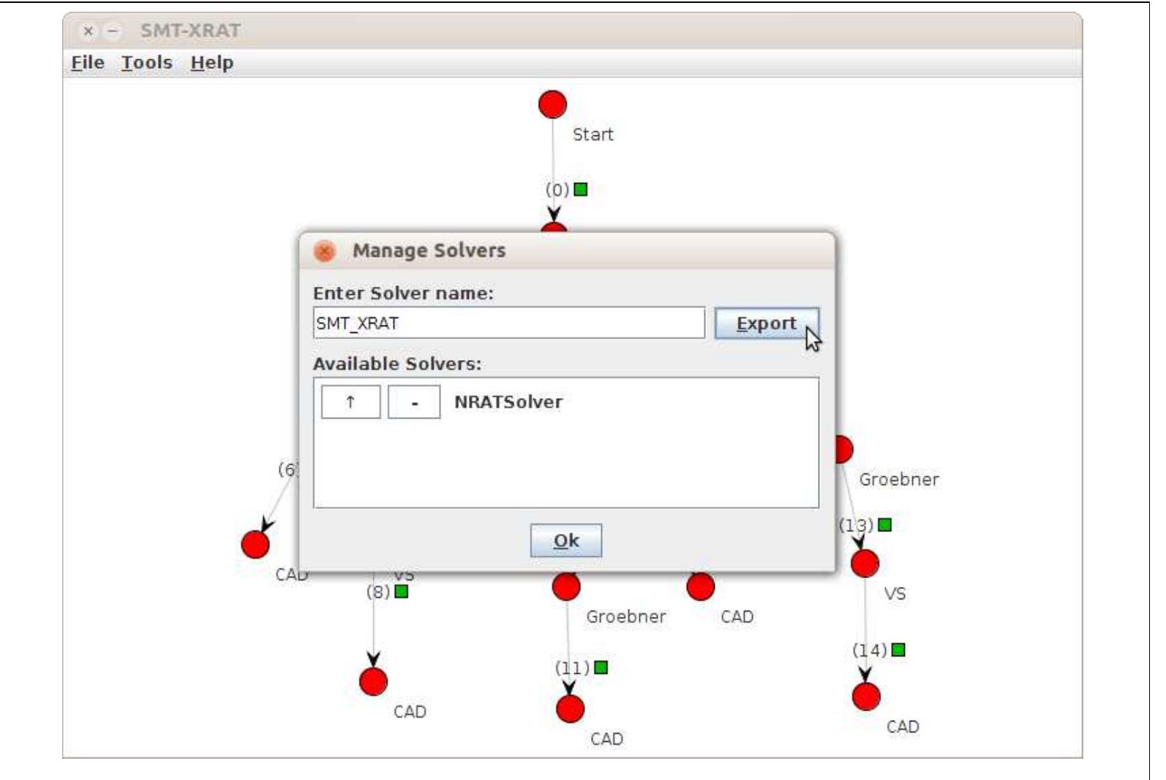Viewport: 1166px width, 780px height.
Task: Move NRATSolver up with arrow button
Action: (350, 402)
